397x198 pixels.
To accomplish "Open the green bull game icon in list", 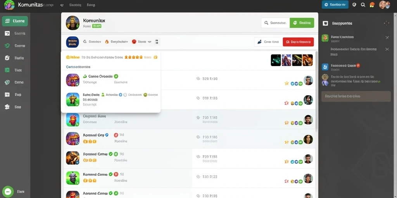I will pyautogui.click(x=72, y=178).
